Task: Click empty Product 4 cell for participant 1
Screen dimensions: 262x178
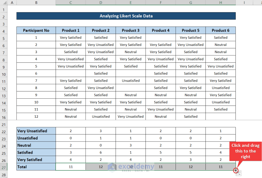Action: (x=160, y=38)
